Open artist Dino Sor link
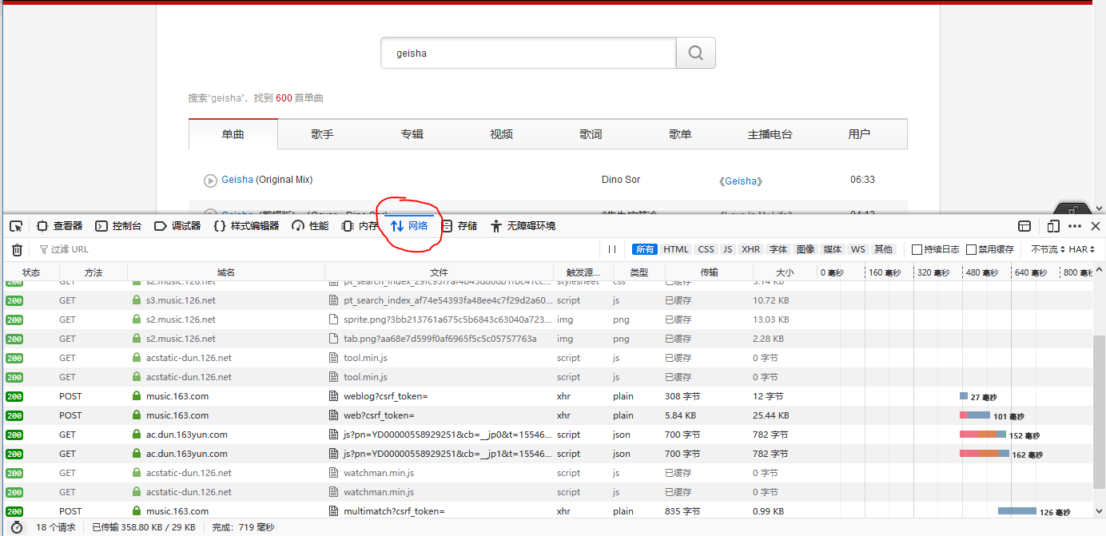1106x536 pixels. [x=621, y=180]
